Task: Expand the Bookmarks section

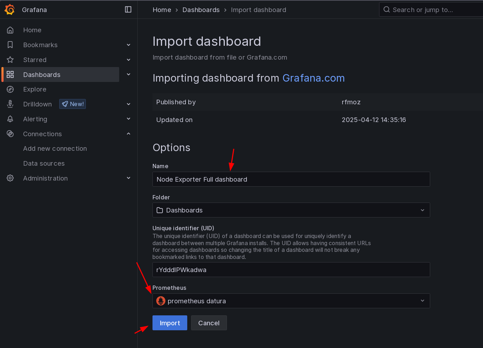Action: (x=128, y=45)
